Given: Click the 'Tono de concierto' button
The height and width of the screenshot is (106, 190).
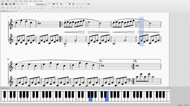Looking at the screenshot, I should coord(81,4).
